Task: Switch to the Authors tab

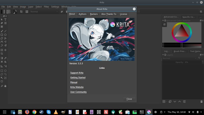Action: click(82, 14)
